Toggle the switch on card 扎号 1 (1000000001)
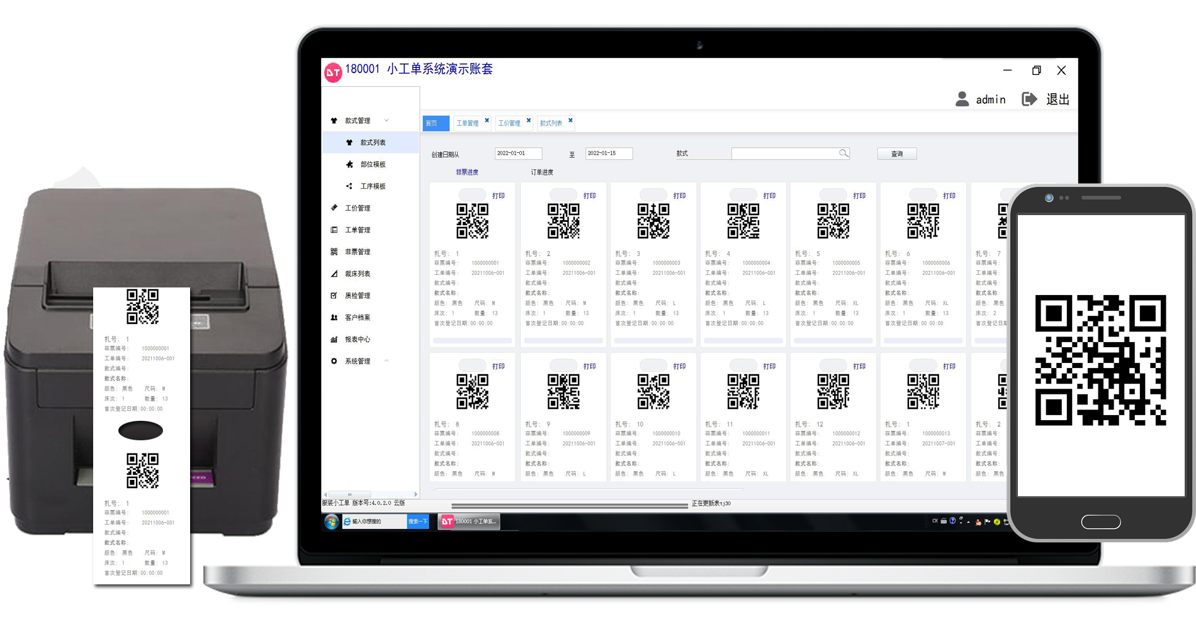The image size is (1196, 629). coord(473,195)
